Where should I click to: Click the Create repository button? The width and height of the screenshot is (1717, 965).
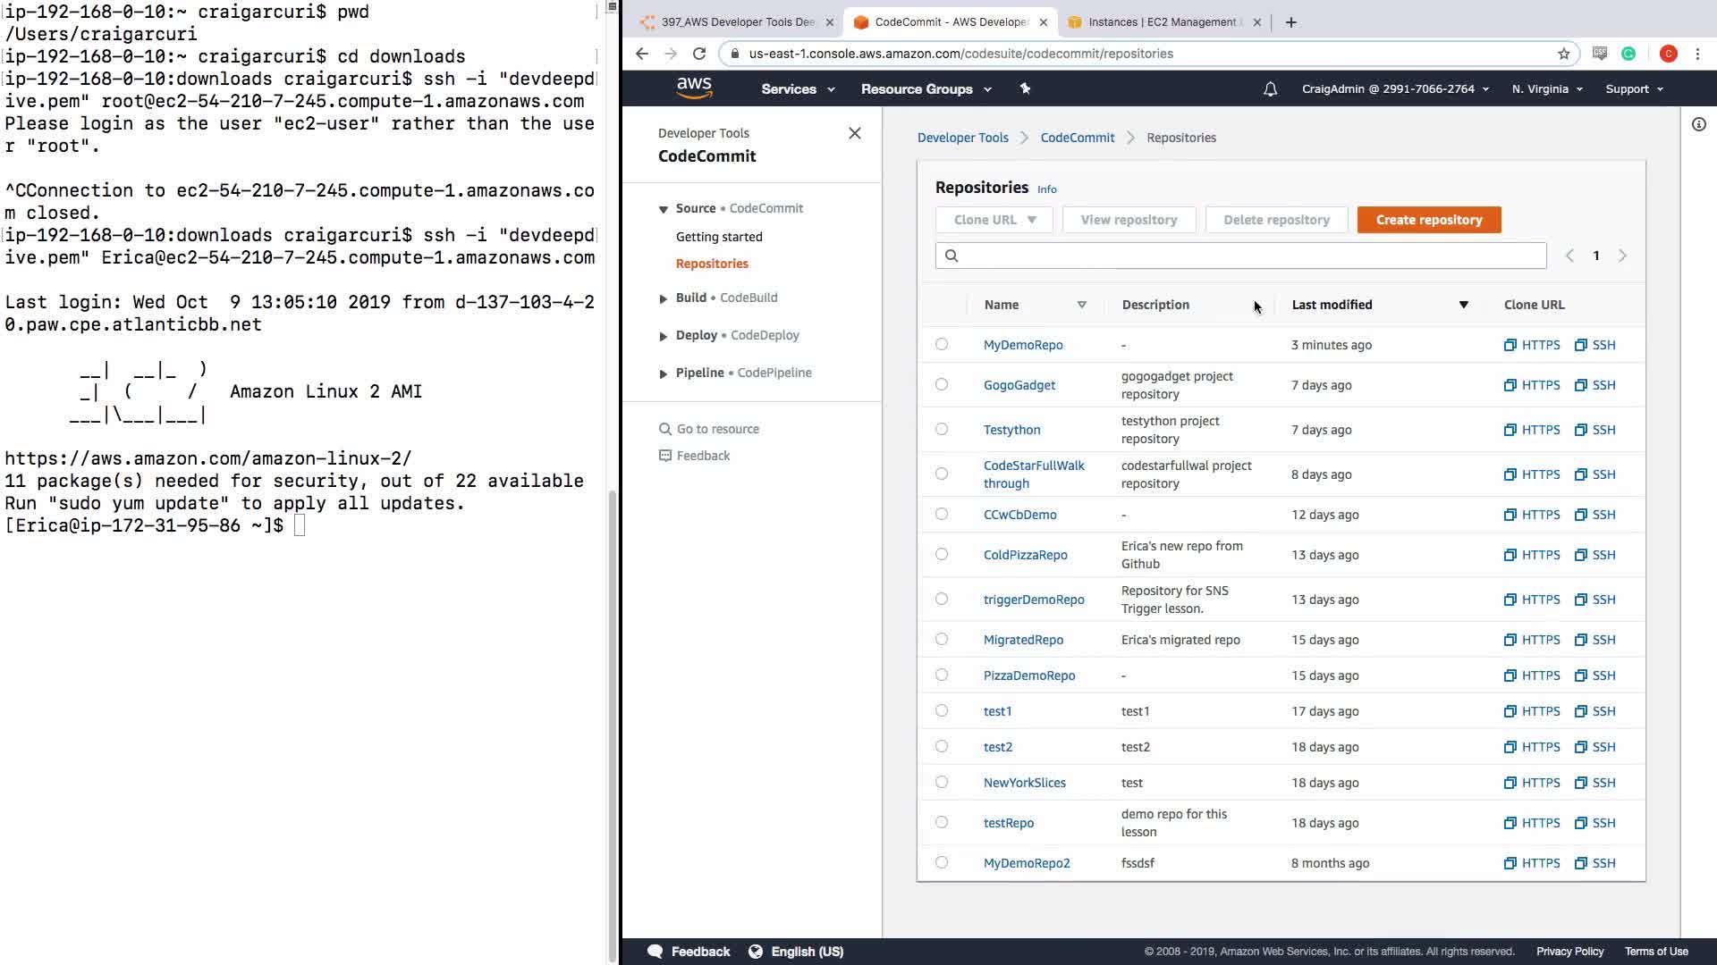(x=1428, y=220)
